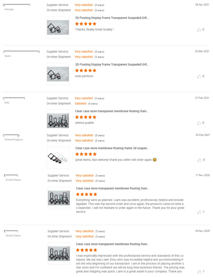Screen dimensions: 213x277
Task: Open product title link in 04 Nov 2020 review
Action: click(113, 244)
